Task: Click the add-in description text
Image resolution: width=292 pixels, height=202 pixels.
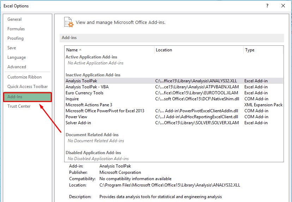Action: [x=160, y=197]
